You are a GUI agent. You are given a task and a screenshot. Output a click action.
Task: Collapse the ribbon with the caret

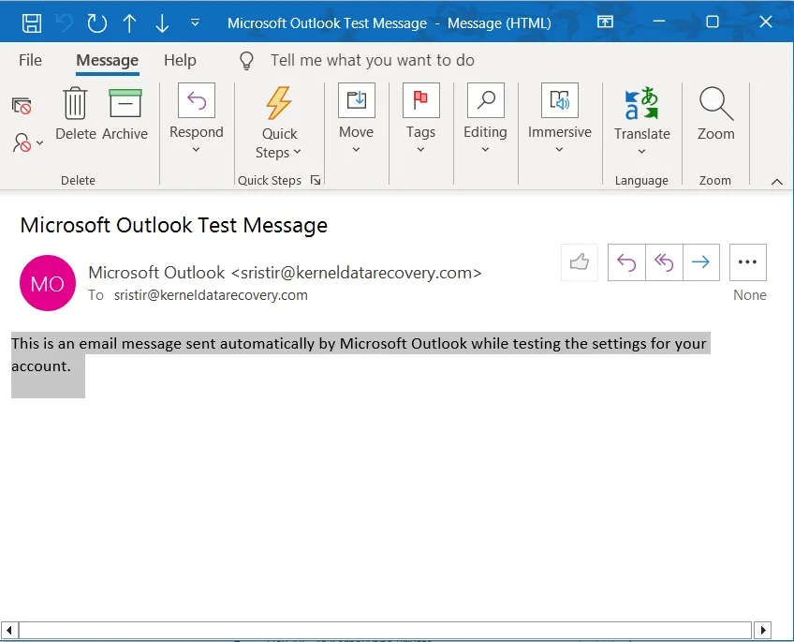pyautogui.click(x=777, y=182)
